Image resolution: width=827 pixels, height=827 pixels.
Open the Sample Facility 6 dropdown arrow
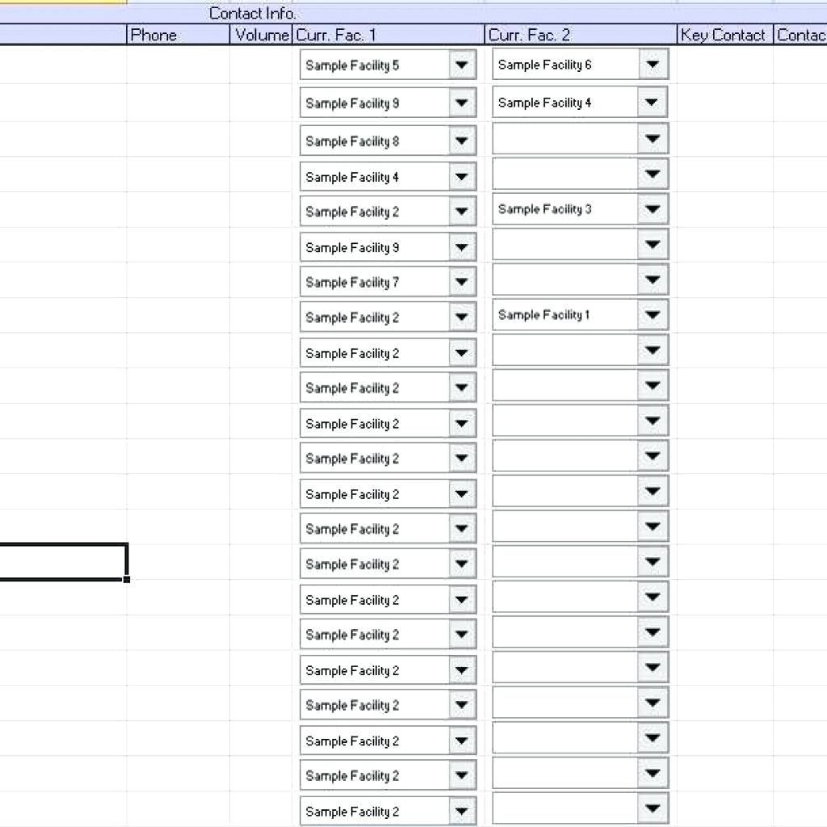click(653, 65)
